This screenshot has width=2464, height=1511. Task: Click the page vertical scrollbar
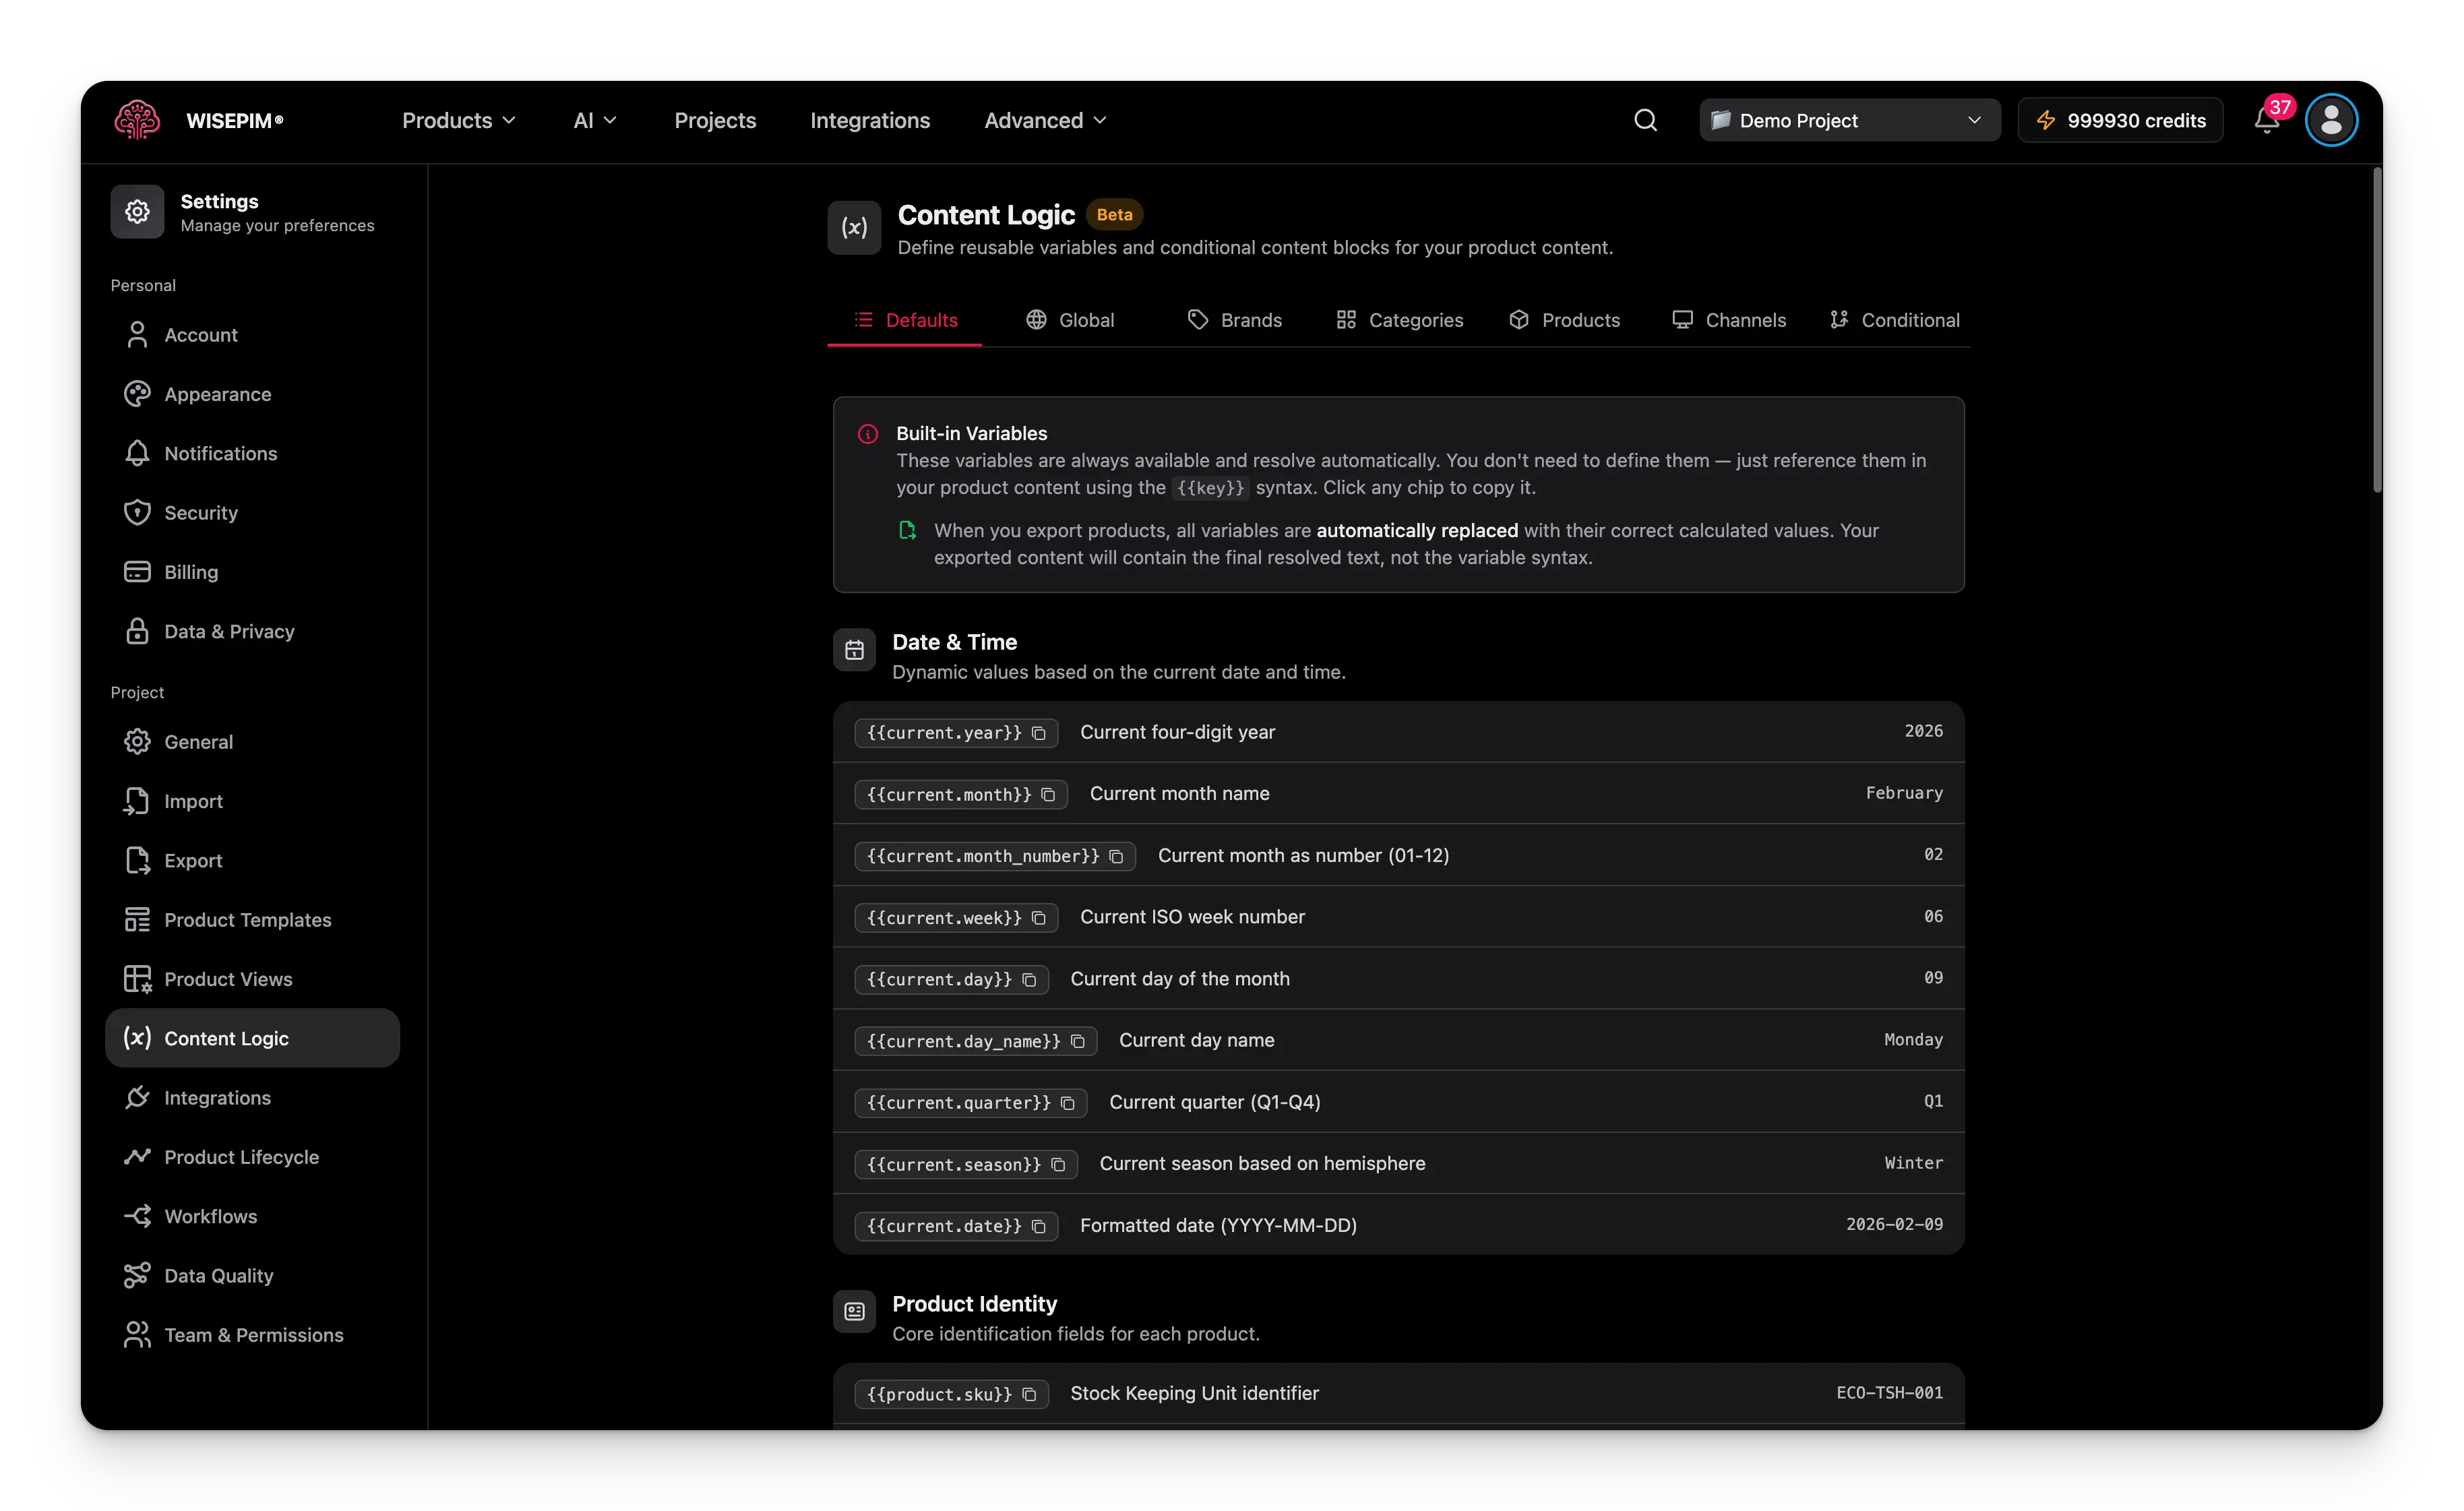tap(2376, 330)
